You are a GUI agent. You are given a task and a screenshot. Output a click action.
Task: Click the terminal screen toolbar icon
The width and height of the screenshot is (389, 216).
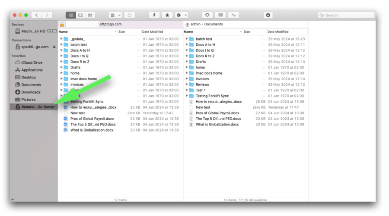coord(220,15)
